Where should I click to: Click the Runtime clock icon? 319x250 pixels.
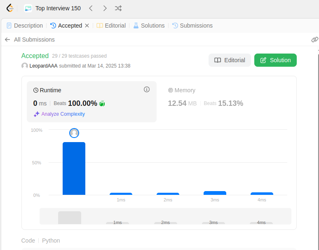tap(36, 90)
